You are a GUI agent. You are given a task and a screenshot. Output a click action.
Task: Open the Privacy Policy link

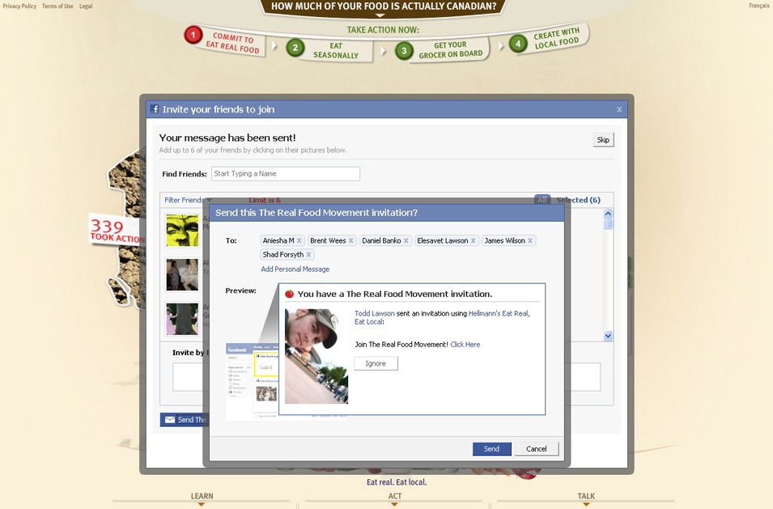tap(19, 6)
